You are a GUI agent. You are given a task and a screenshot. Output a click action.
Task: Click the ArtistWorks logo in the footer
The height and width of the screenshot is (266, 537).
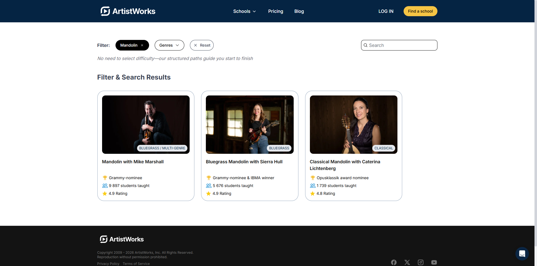121,239
